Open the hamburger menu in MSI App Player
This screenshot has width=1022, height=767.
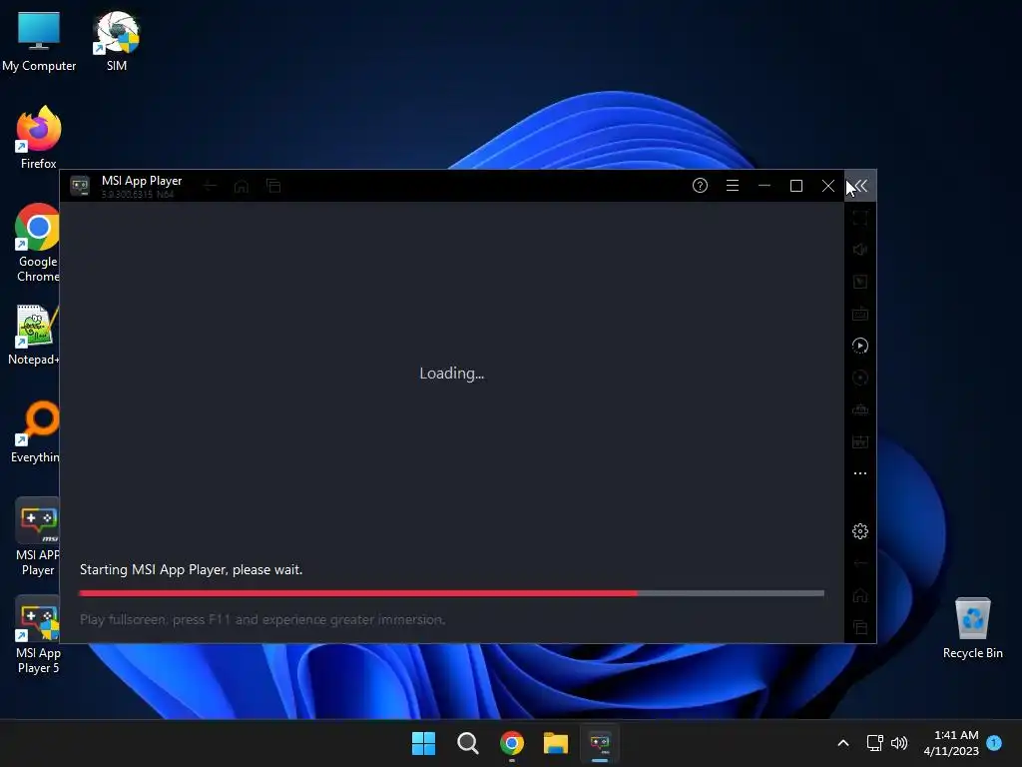732,186
